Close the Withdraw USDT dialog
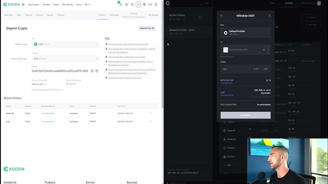Viewport: 328px width, 184px height. (x=270, y=16)
